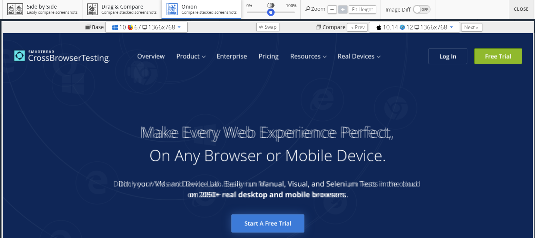The width and height of the screenshot is (535, 238).
Task: Click the Apple logo in Compare selector
Action: point(379,27)
